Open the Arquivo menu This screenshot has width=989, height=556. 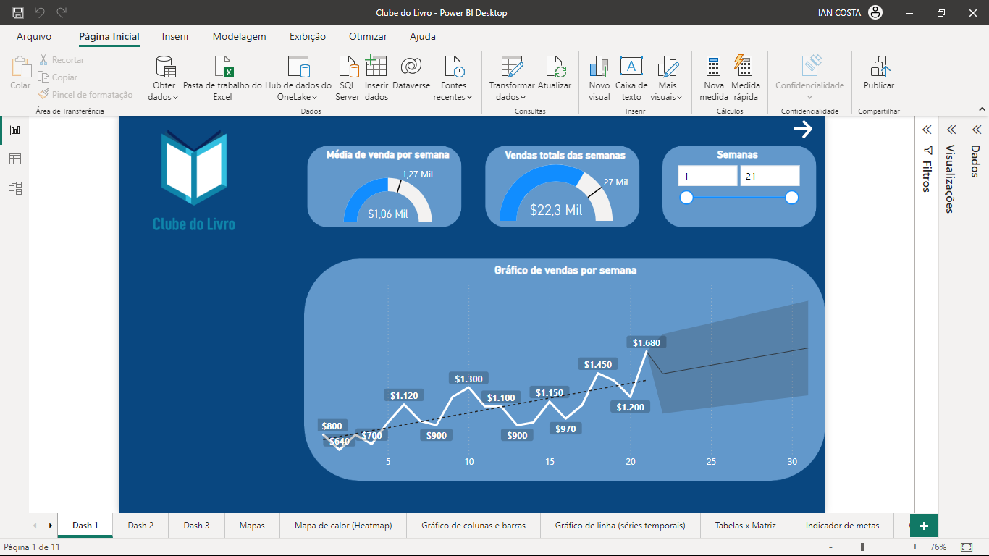point(34,36)
